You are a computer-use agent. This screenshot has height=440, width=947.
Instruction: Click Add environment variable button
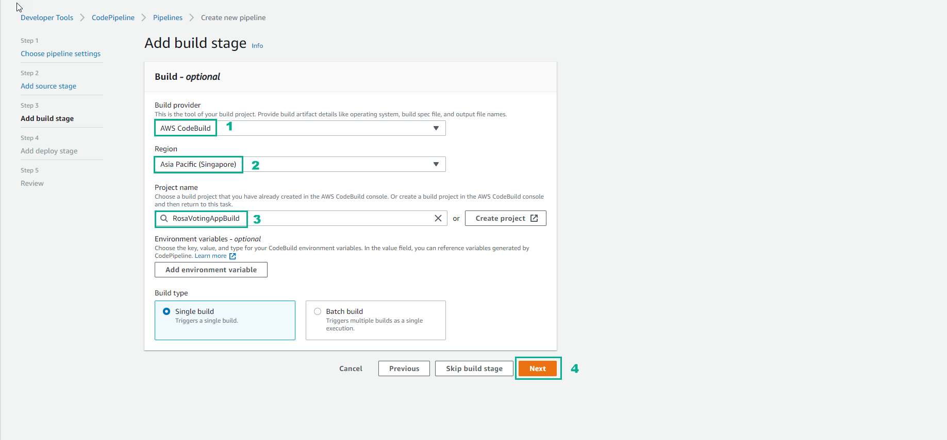211,270
